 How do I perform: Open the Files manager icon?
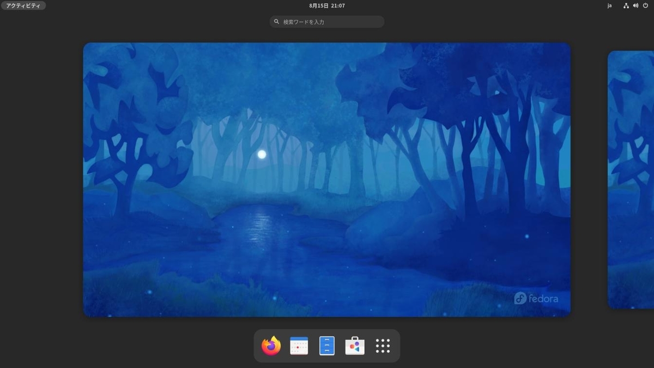tap(327, 346)
